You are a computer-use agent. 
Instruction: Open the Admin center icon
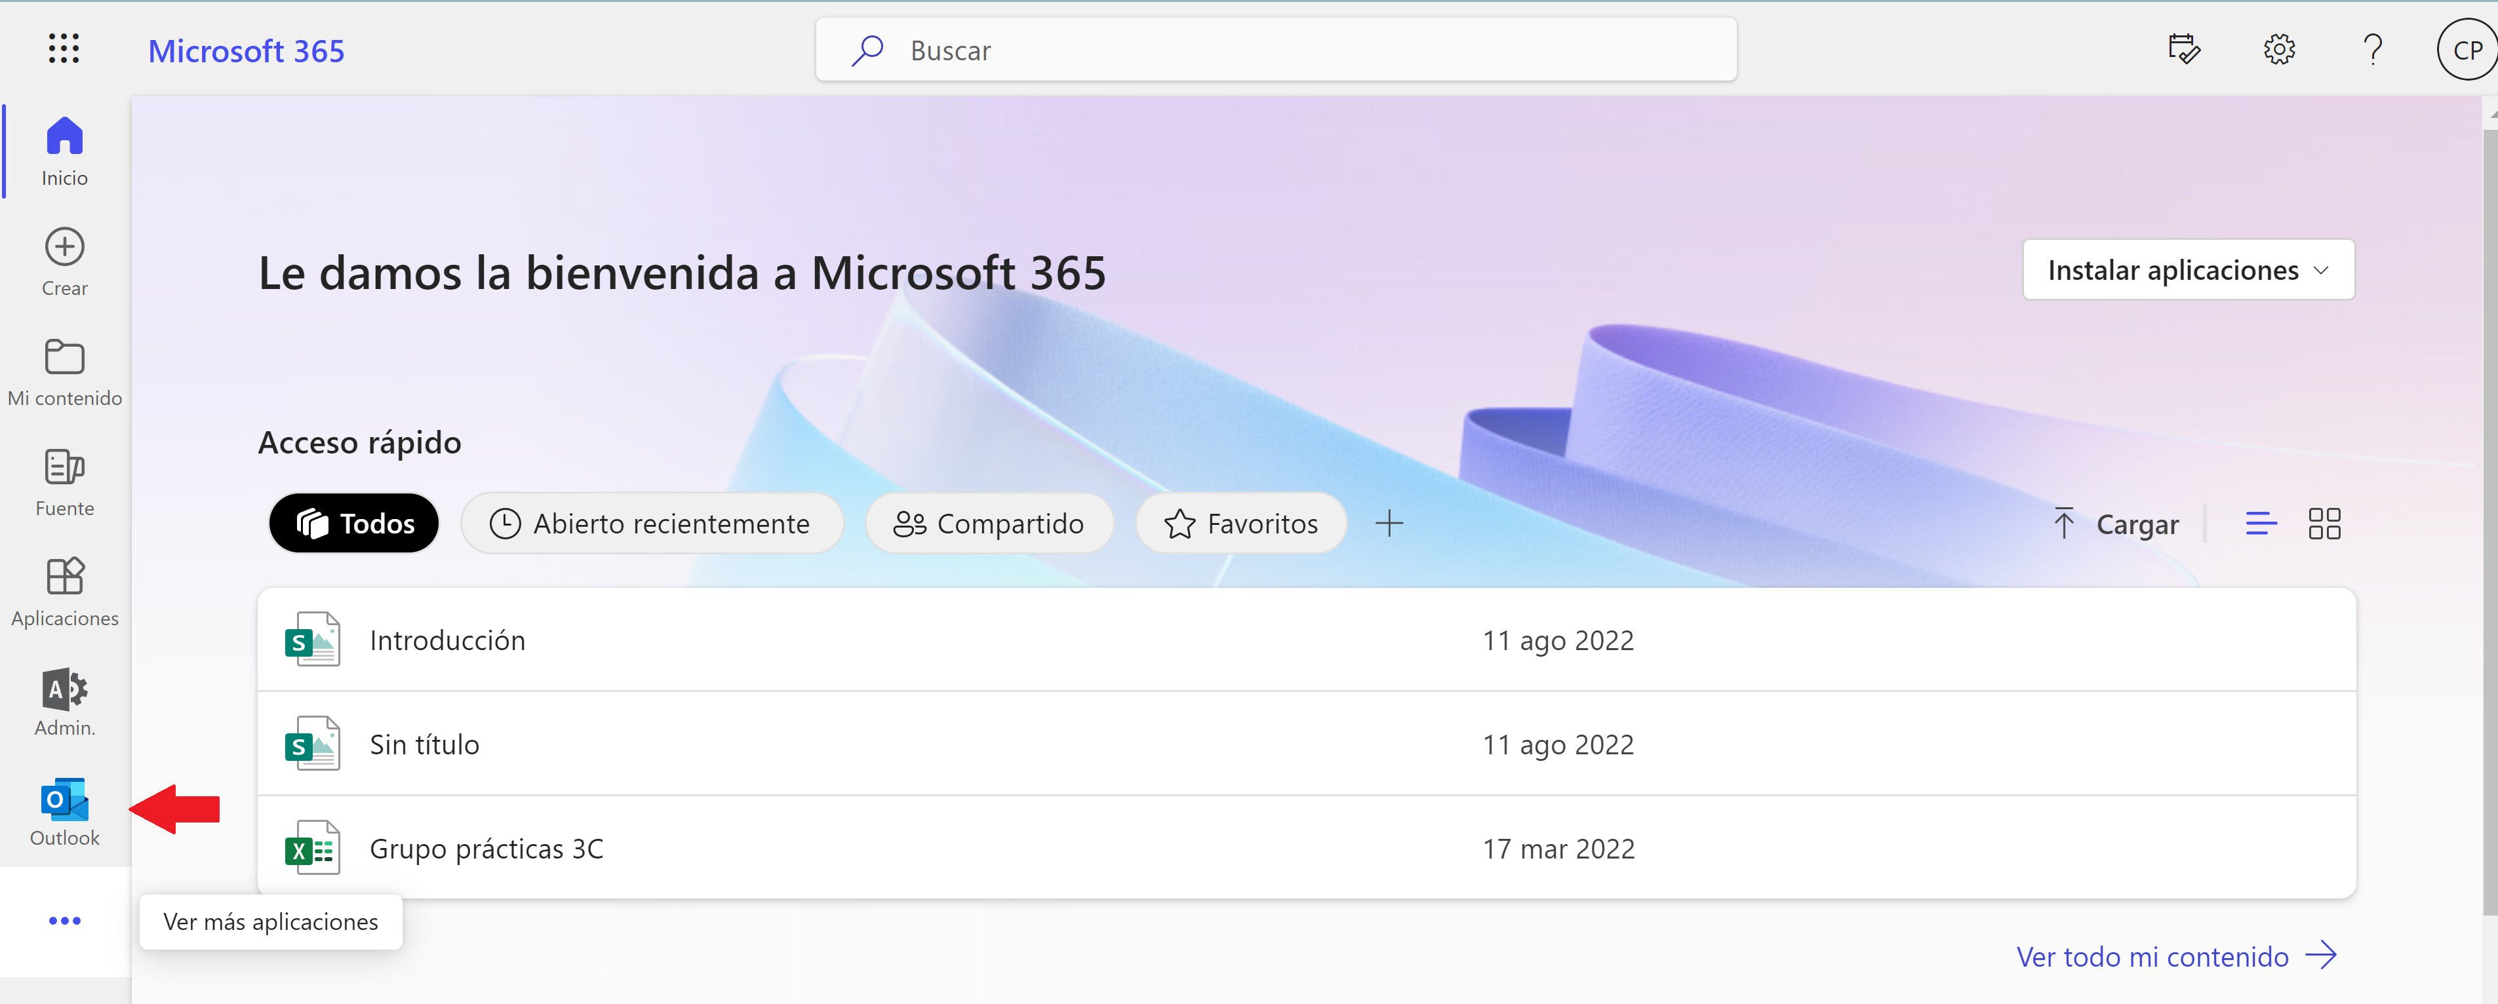pos(64,702)
